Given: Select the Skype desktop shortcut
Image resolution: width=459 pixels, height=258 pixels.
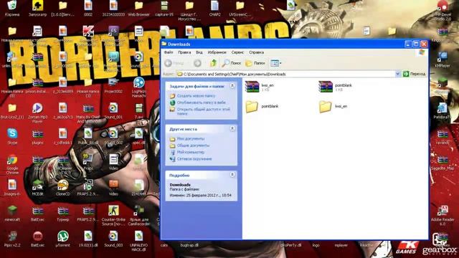Looking at the screenshot, I should pos(12,136).
